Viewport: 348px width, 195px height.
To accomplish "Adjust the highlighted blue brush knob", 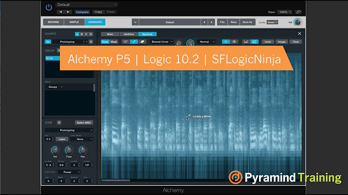I will tap(190, 43).
